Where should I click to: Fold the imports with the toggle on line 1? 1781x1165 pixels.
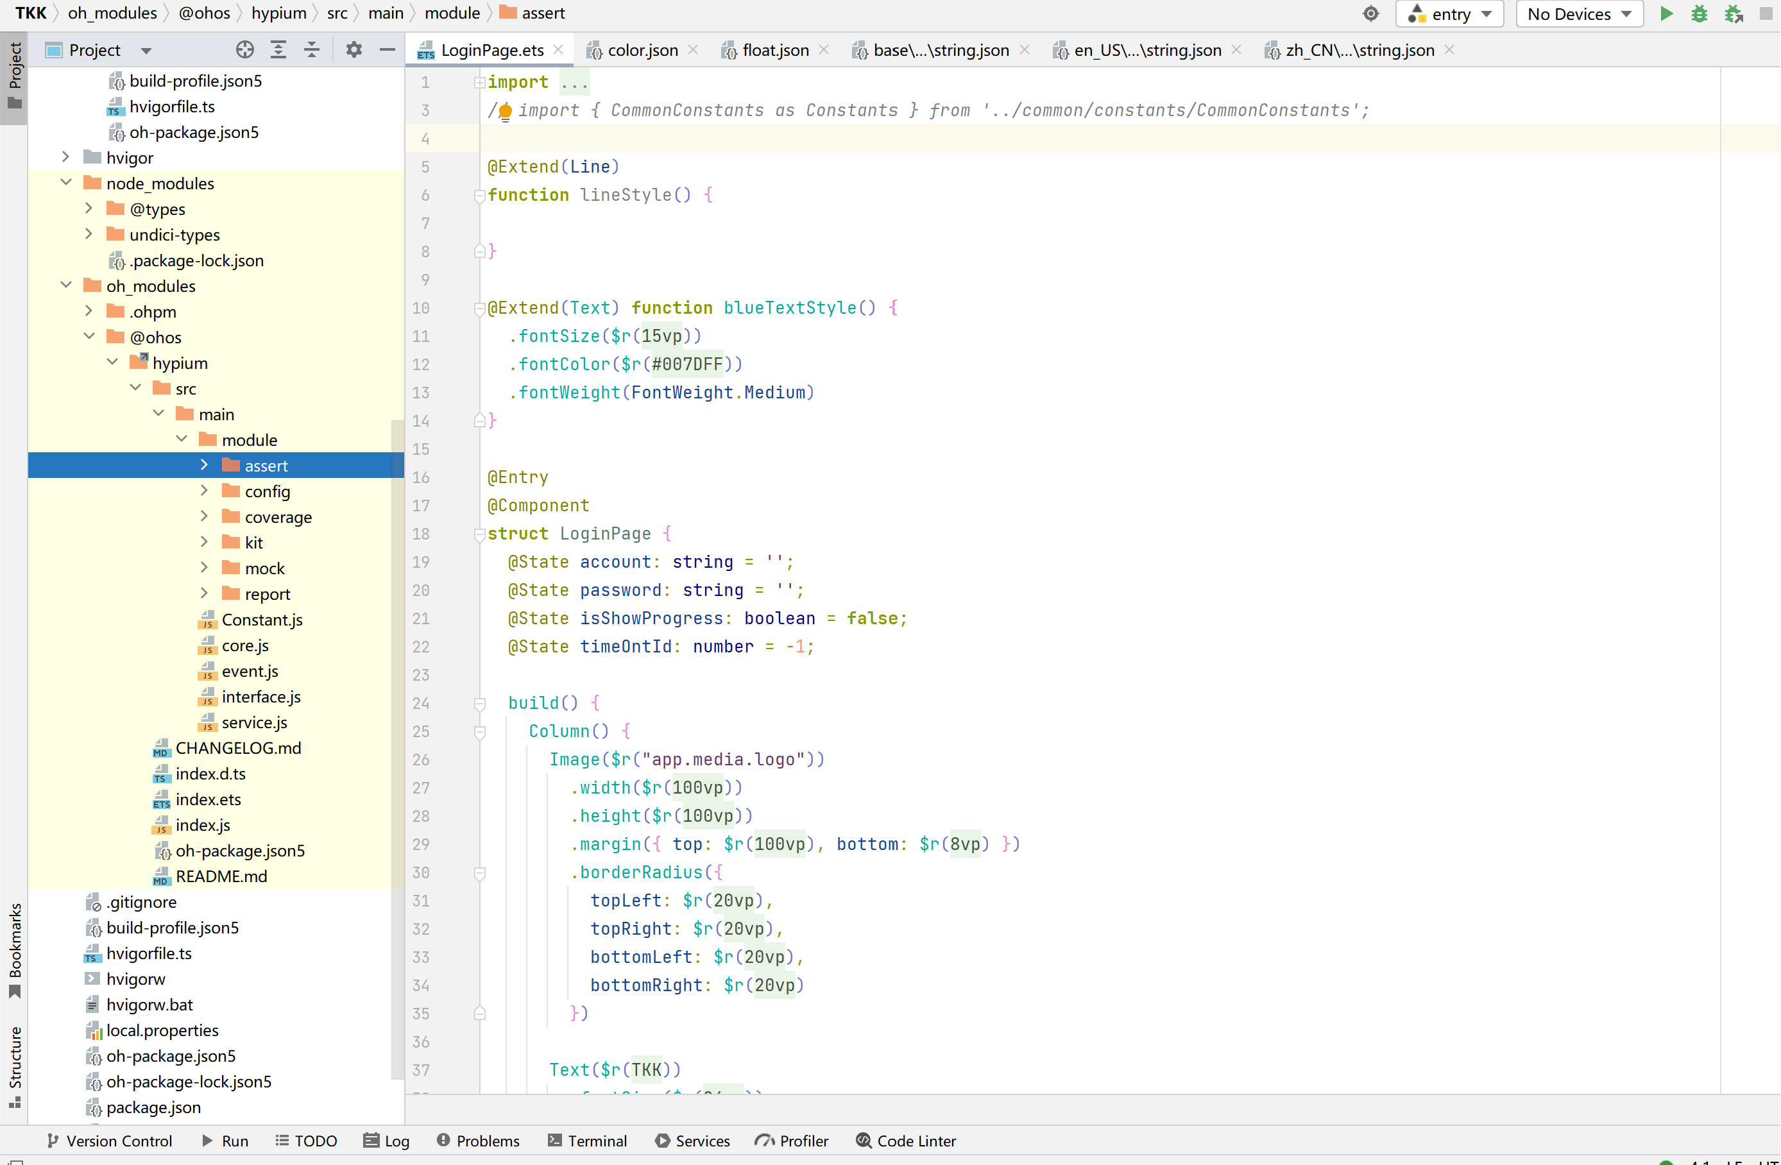point(480,82)
